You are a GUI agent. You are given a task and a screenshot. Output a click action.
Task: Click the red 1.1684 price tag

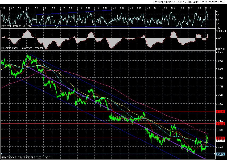click(x=220, y=138)
